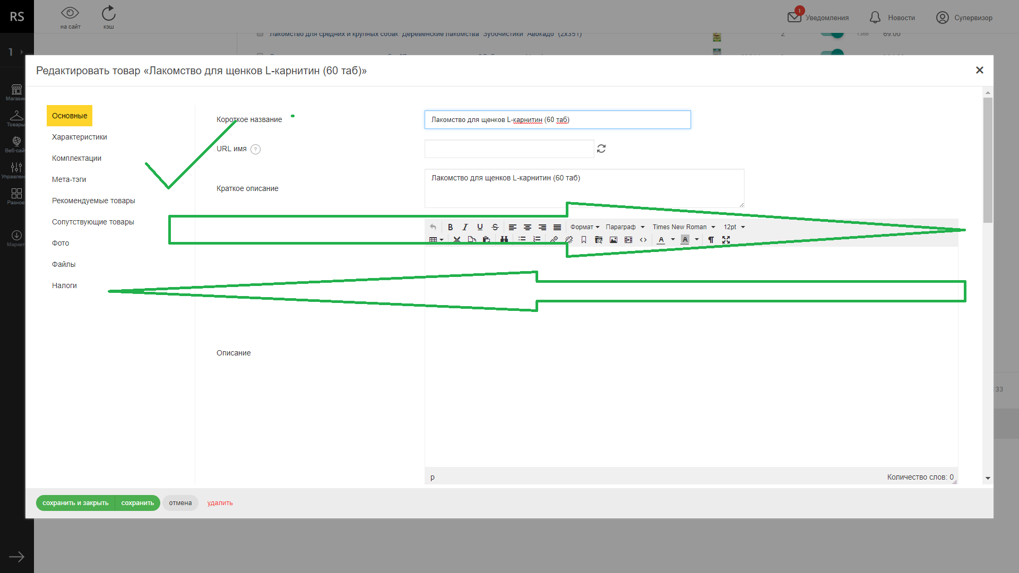
Task: Click into the URL имя field
Action: coord(509,149)
